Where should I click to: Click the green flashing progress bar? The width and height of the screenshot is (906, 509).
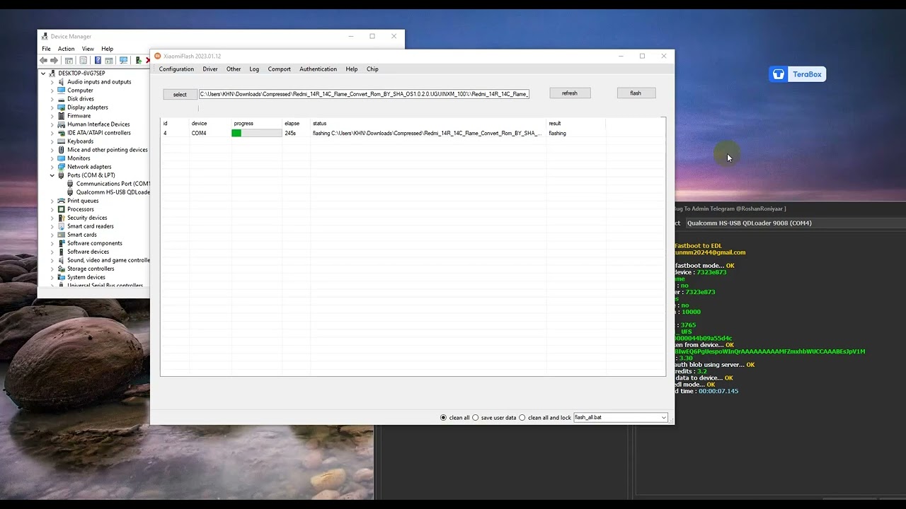pos(256,133)
